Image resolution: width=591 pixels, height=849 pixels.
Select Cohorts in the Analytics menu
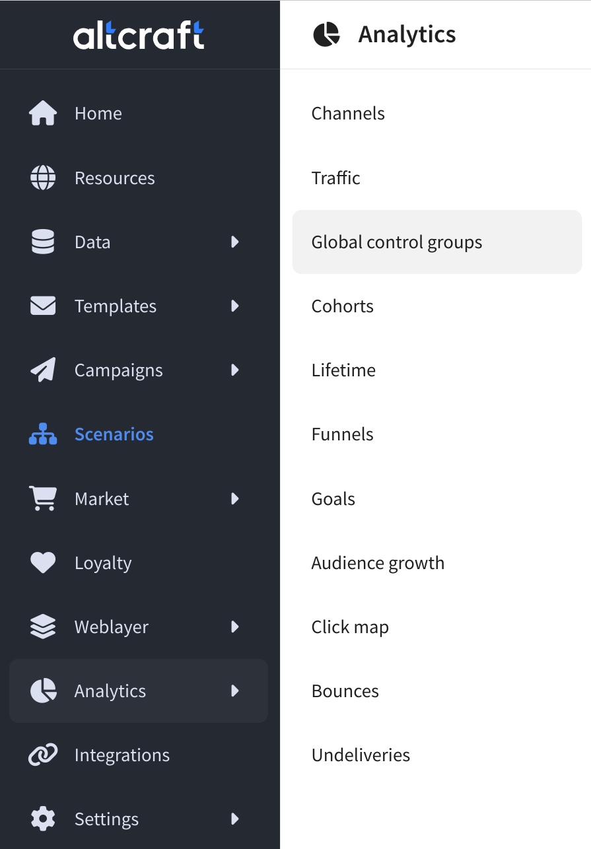point(342,306)
